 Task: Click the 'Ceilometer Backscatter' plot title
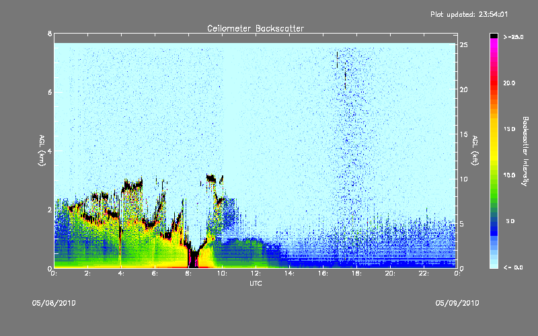(x=256, y=28)
